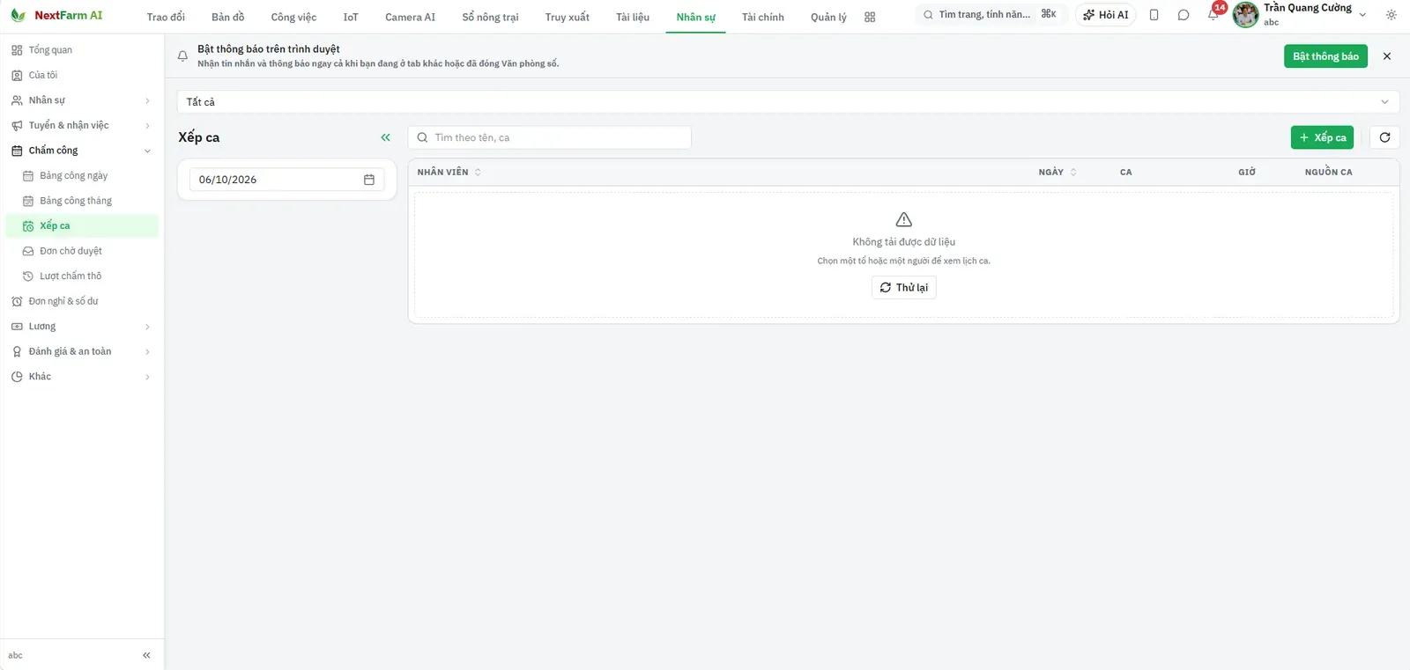Collapse the Xếp ca panel with double chevron

click(385, 137)
